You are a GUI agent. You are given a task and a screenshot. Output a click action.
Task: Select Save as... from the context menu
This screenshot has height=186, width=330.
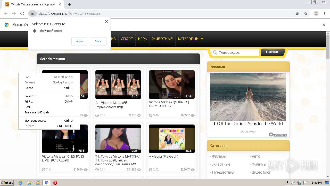(x=49, y=96)
